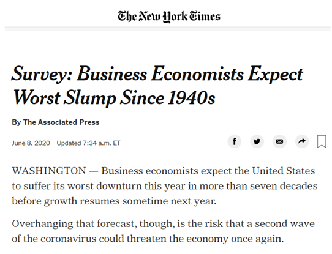Click The New York Times logo
Screen dimensions: 332x254
[168, 17]
